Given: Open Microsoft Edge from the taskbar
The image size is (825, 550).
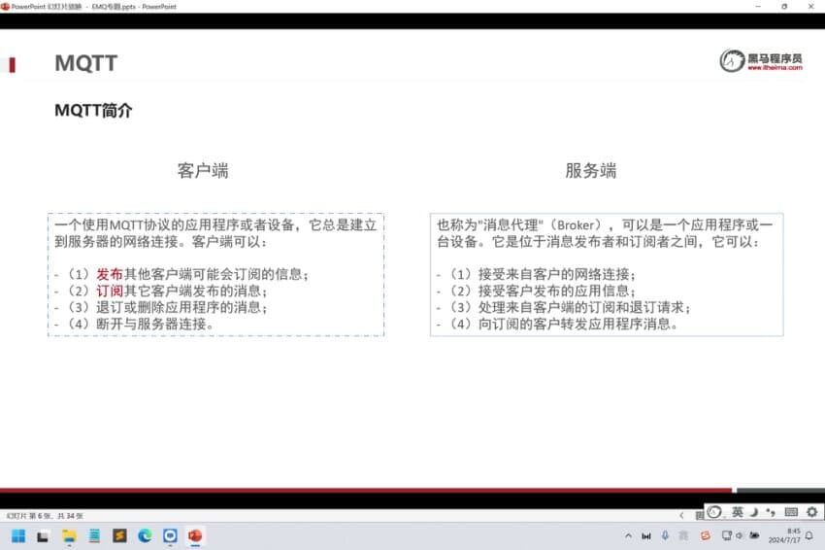Looking at the screenshot, I should click(145, 536).
